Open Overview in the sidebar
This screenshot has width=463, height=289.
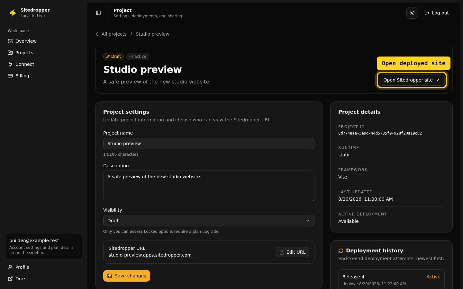[x=44, y=41]
